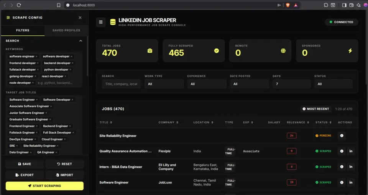
Task: Click the Remote globe icon
Action: click(x=283, y=51)
